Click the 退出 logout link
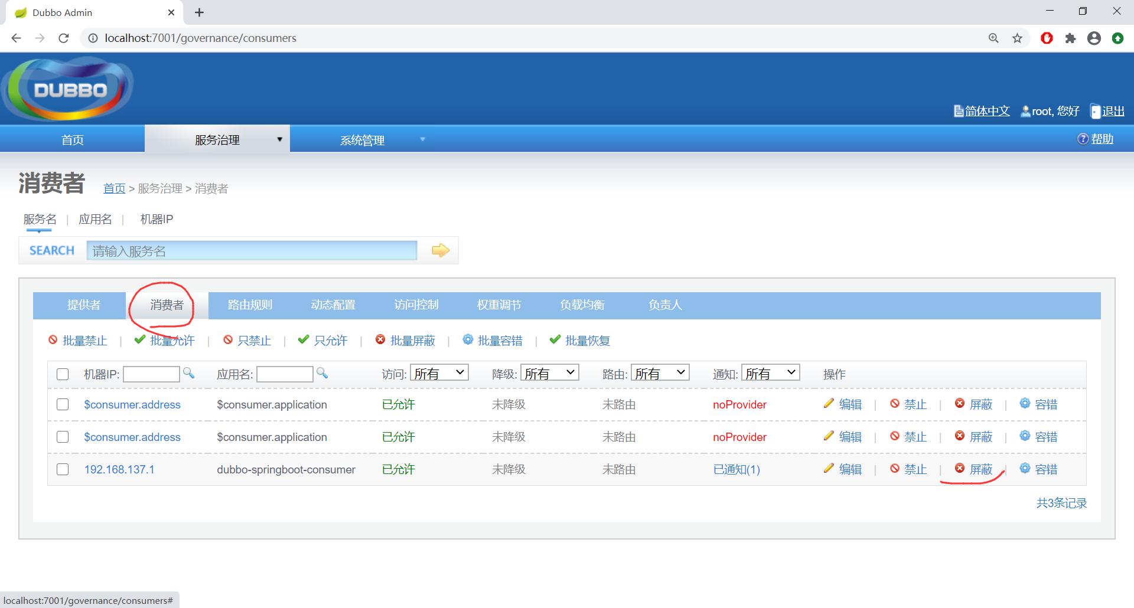 tap(1113, 112)
